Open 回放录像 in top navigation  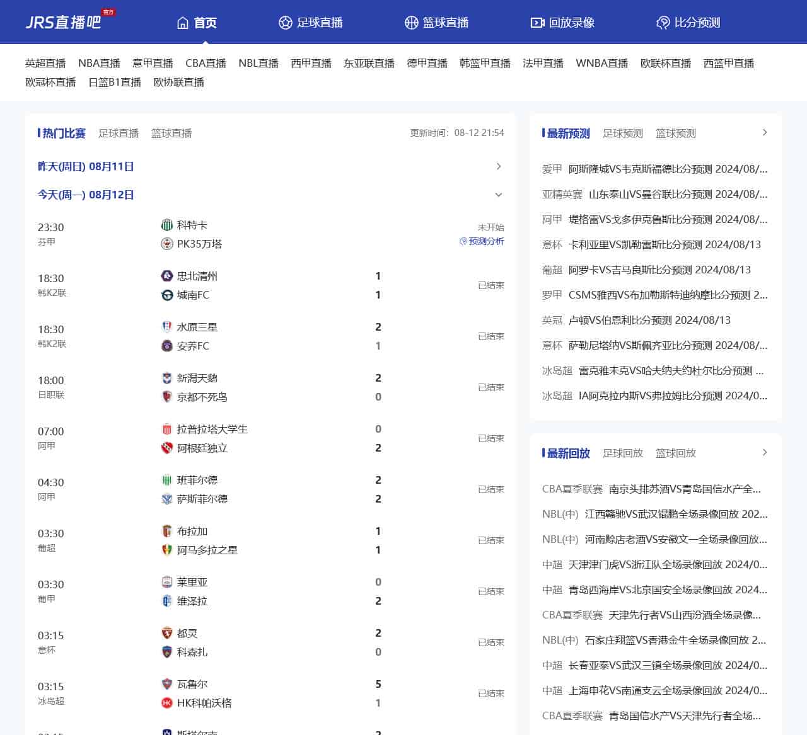(x=562, y=23)
